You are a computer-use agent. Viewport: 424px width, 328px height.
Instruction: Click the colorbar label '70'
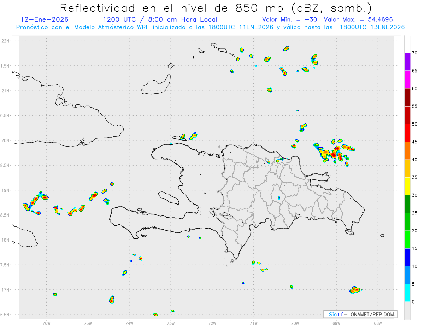coord(415,53)
